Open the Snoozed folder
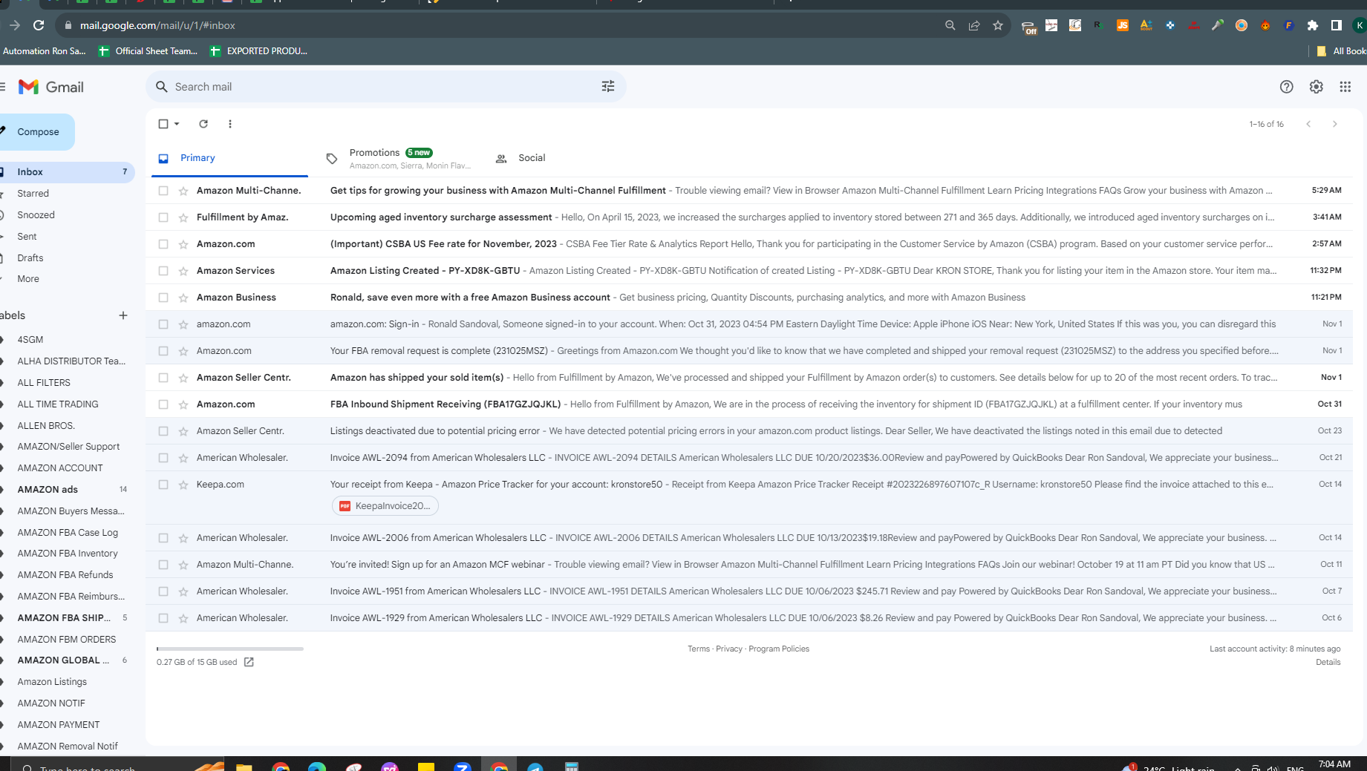The image size is (1367, 771). [36, 215]
